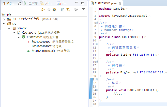Image resolution: width=167 pixels, height=107 pixels.
Task: Select private field icon of F001200101001
Action: [x=28, y=42]
